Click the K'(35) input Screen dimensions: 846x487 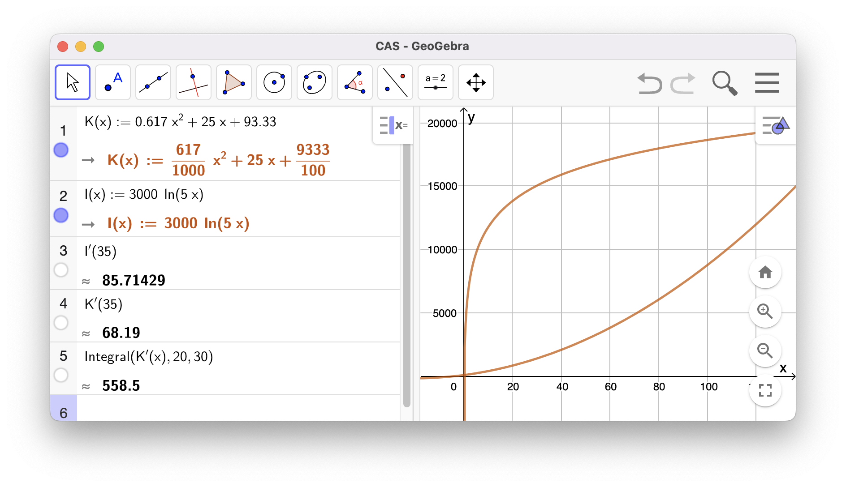[104, 304]
